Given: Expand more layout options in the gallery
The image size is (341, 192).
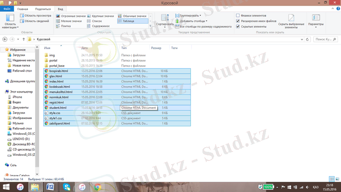Looking at the screenshot, I should click(150, 26).
